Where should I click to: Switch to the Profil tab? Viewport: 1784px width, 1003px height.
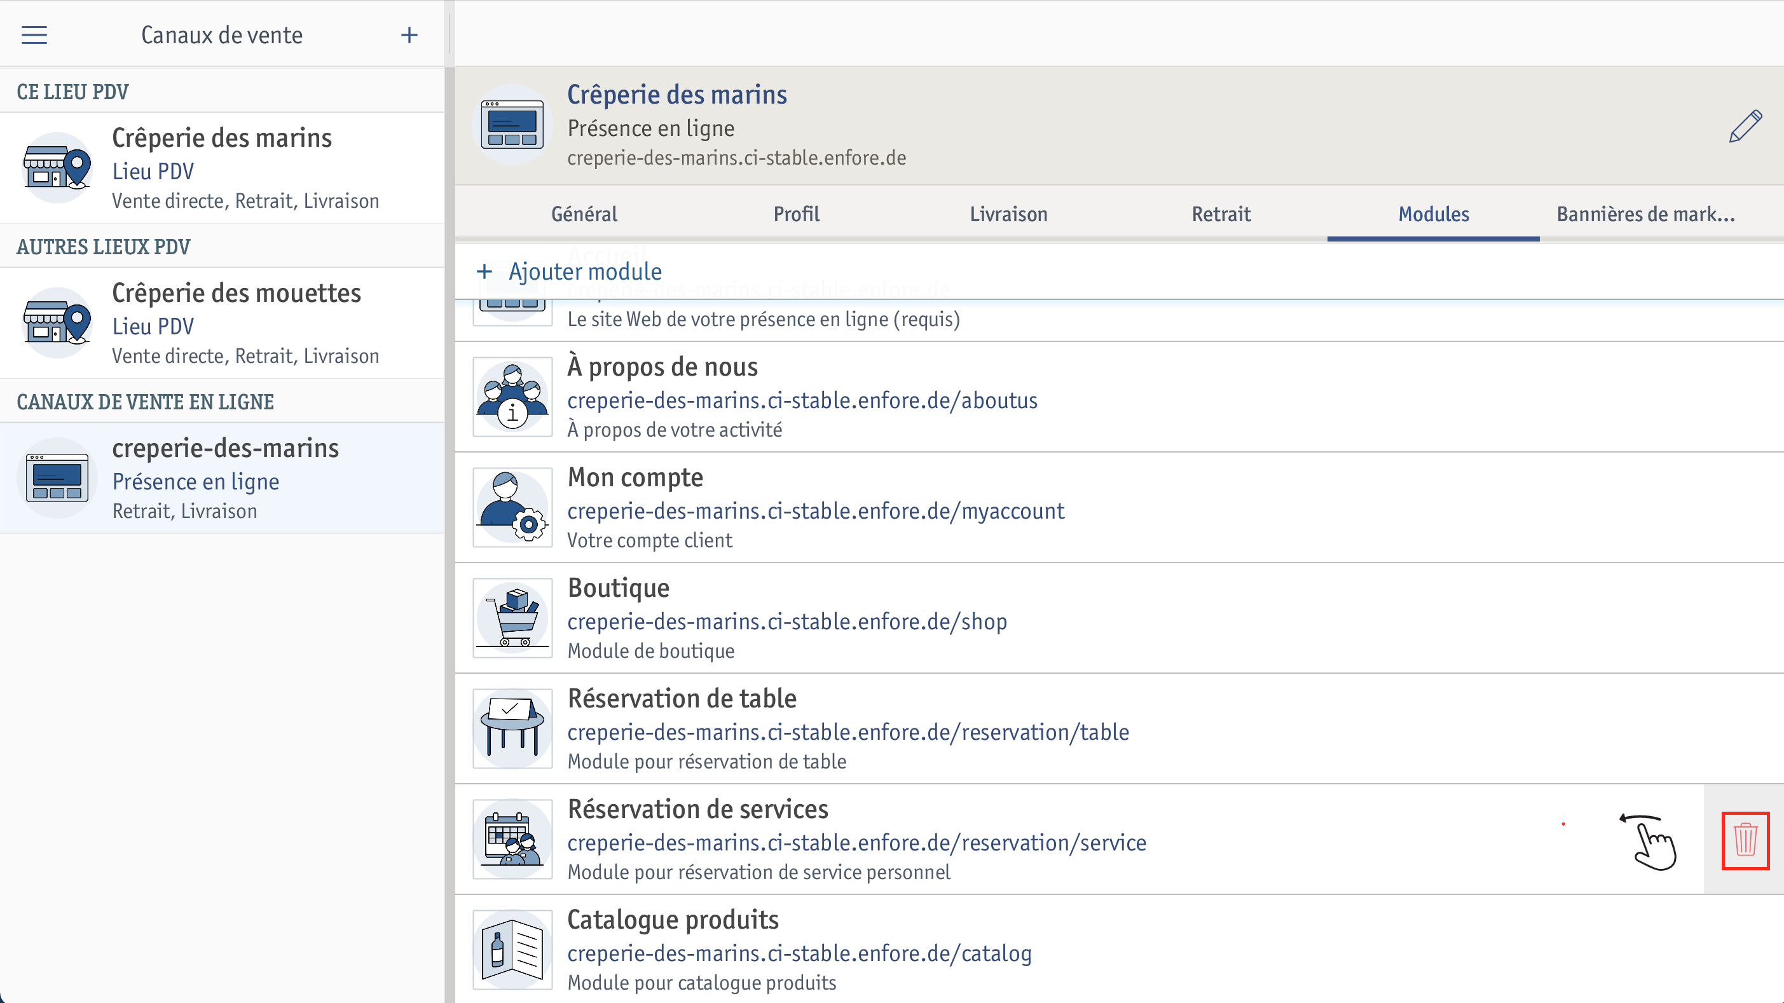(797, 214)
